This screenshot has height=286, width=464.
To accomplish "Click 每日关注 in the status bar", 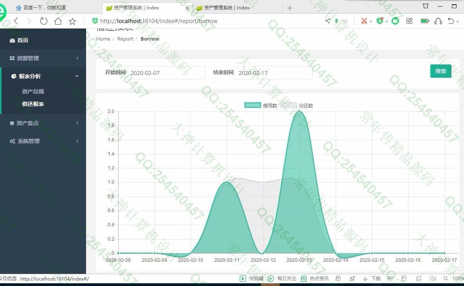I will coord(282,278).
